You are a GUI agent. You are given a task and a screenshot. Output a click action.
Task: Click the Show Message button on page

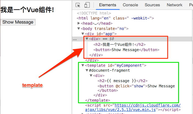click(18, 22)
